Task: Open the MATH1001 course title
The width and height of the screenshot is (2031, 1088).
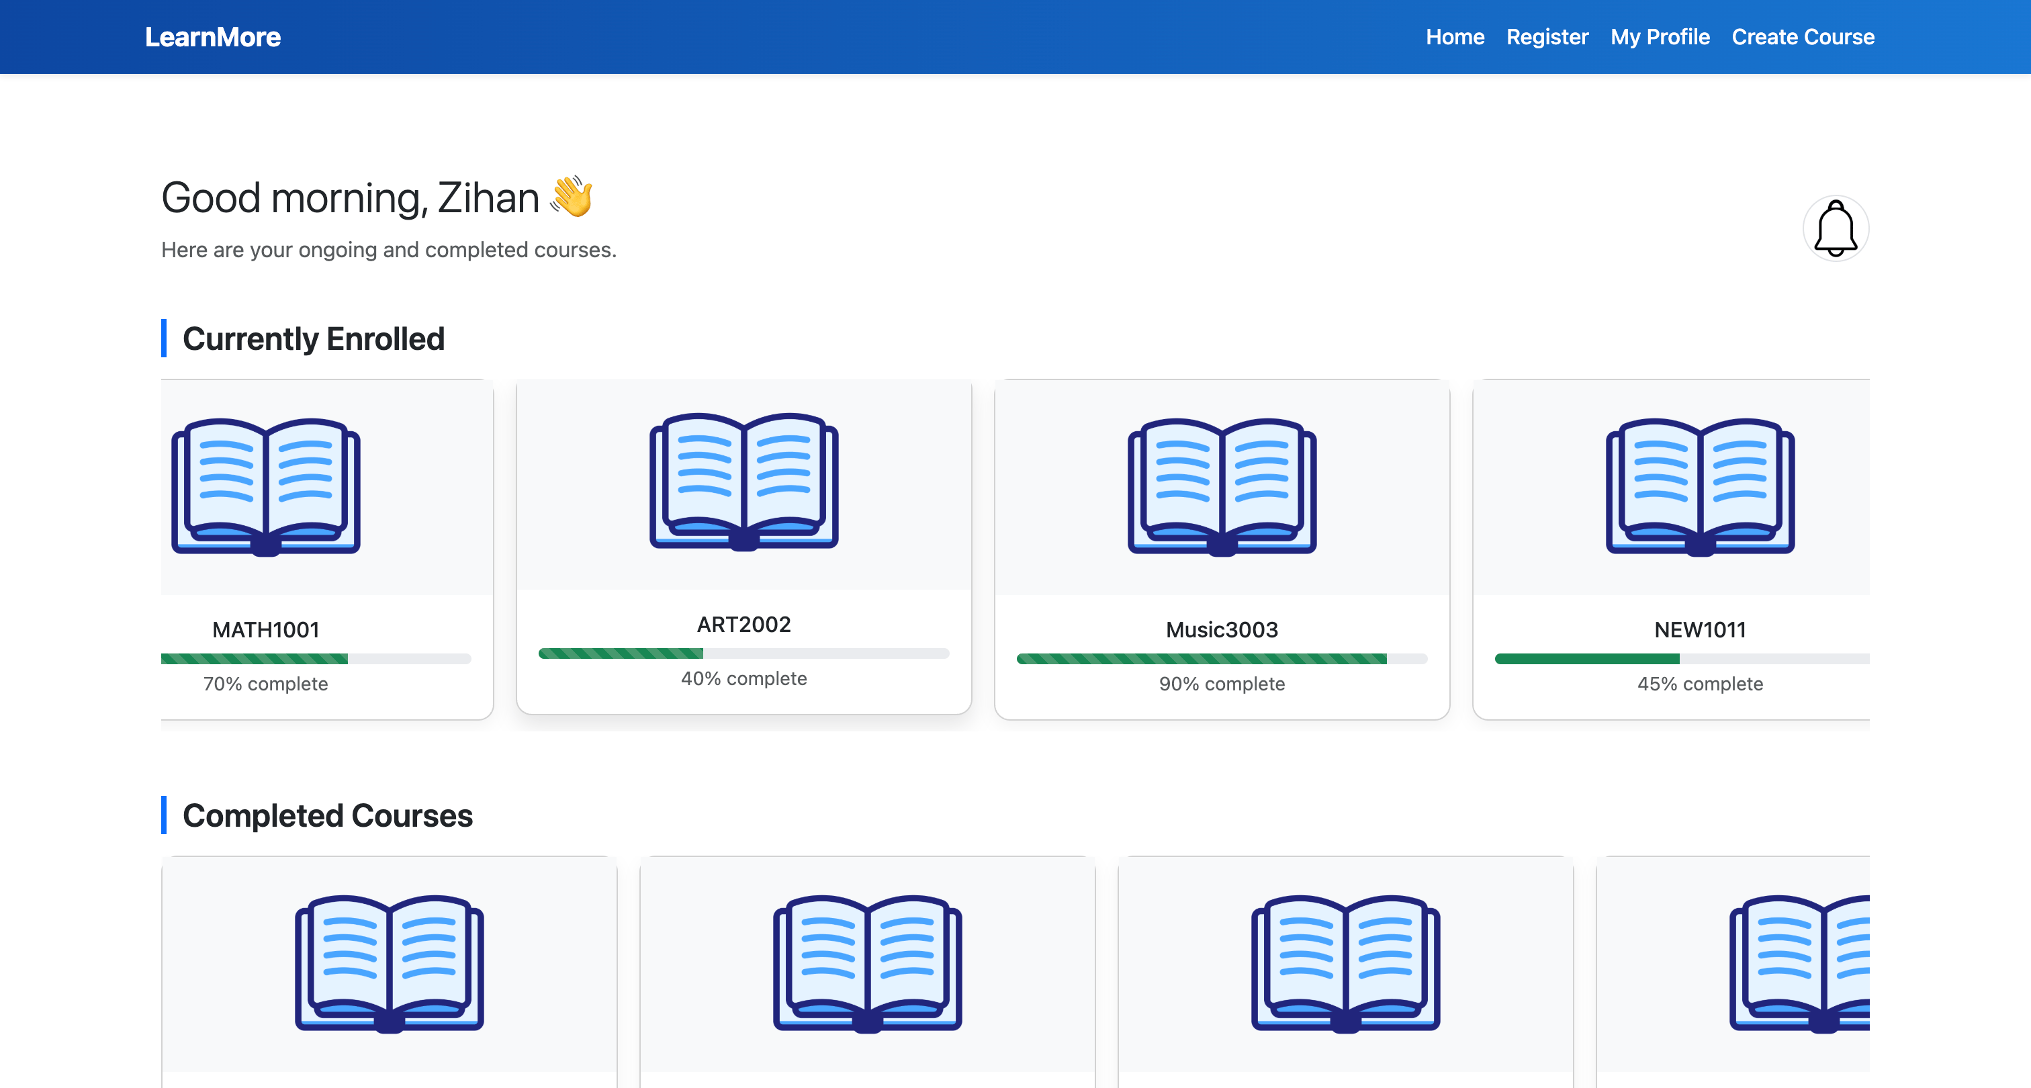Action: (266, 629)
